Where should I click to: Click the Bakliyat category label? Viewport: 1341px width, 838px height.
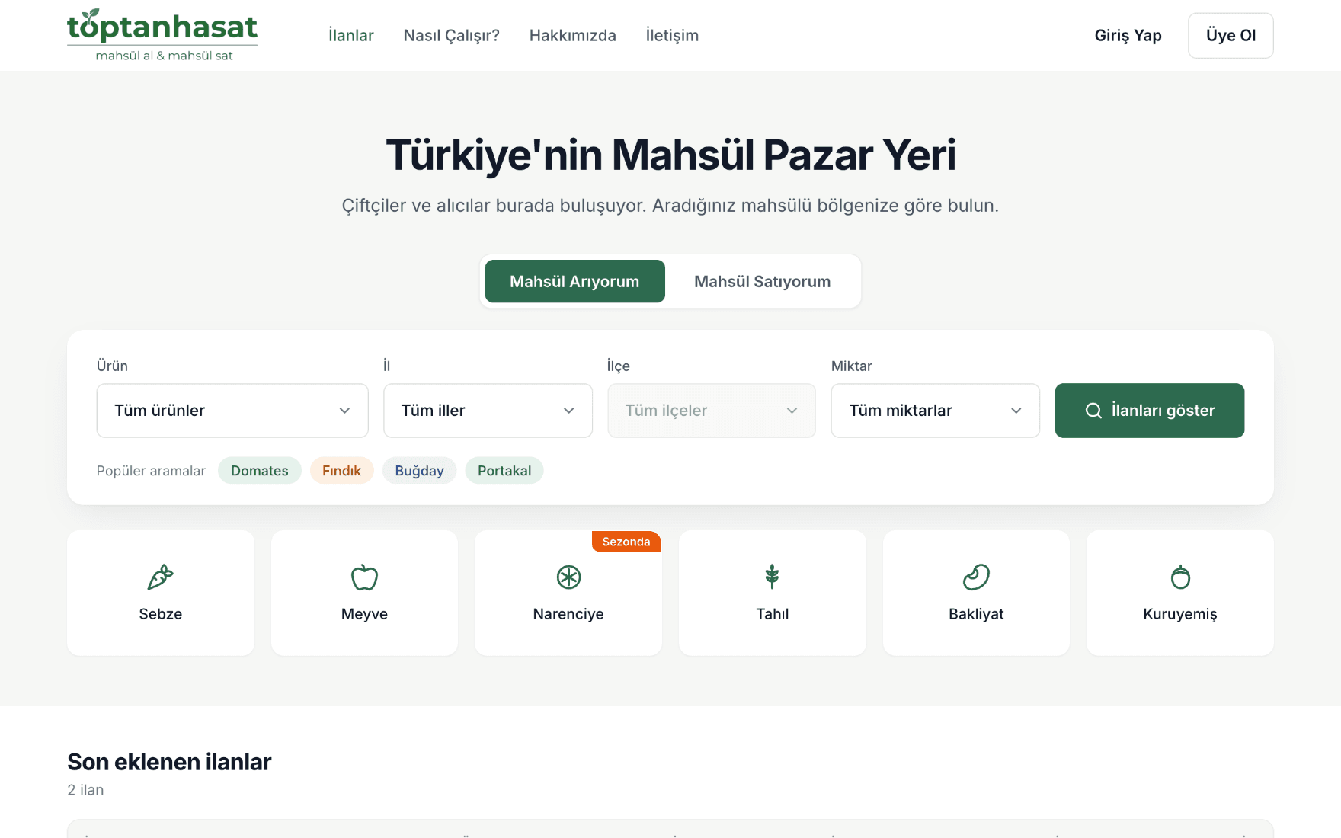pyautogui.click(x=976, y=614)
